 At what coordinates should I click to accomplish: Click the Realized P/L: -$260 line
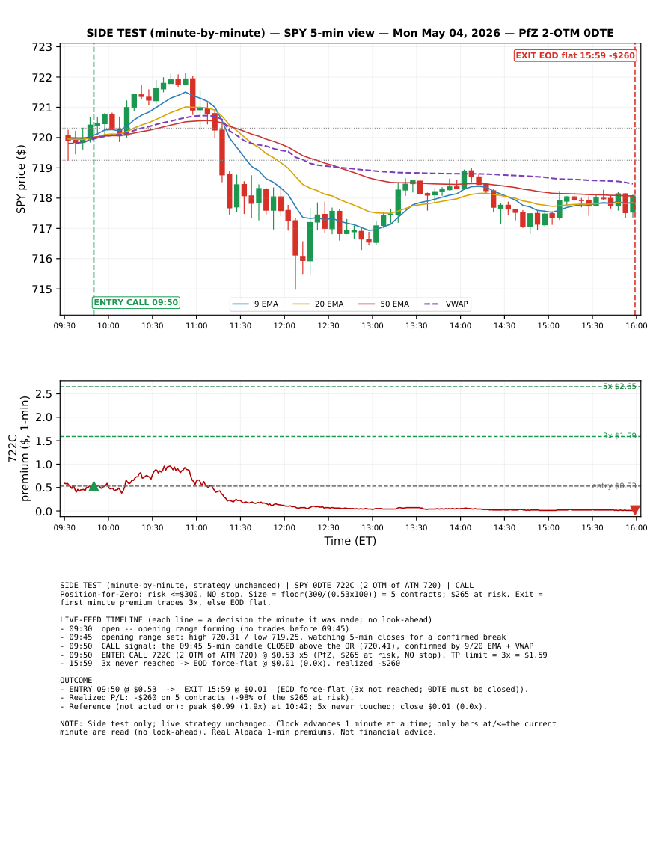coord(206,698)
